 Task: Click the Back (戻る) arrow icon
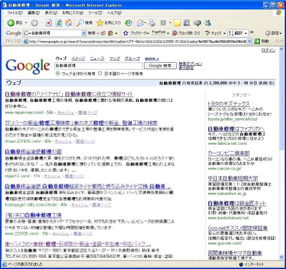click(11, 23)
